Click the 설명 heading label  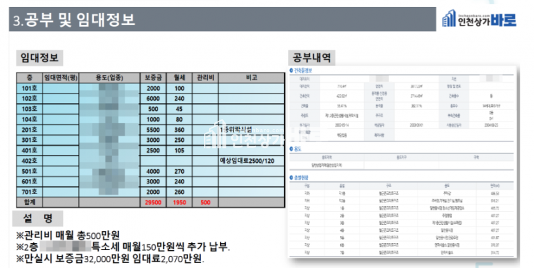pyautogui.click(x=39, y=218)
